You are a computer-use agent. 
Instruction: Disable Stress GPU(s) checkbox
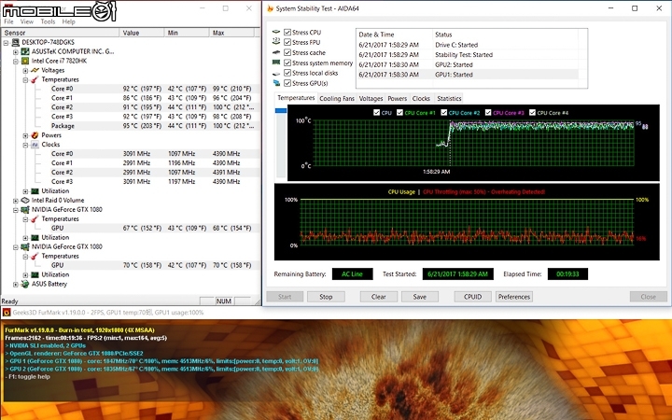[287, 83]
